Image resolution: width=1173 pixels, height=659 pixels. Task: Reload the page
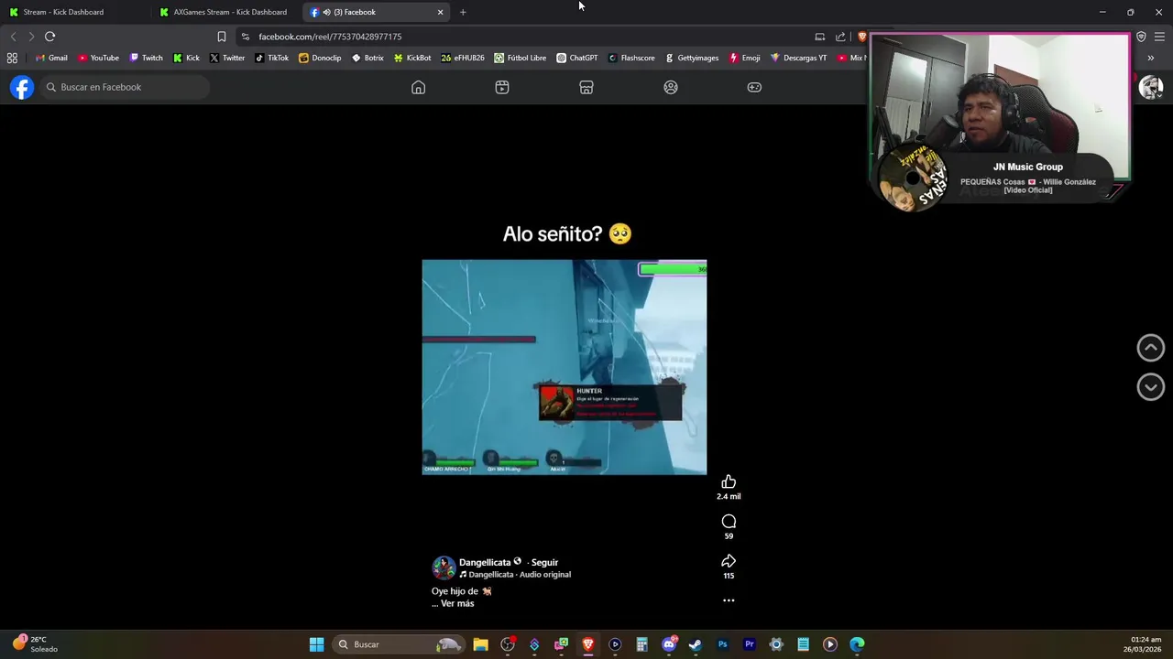coord(49,37)
